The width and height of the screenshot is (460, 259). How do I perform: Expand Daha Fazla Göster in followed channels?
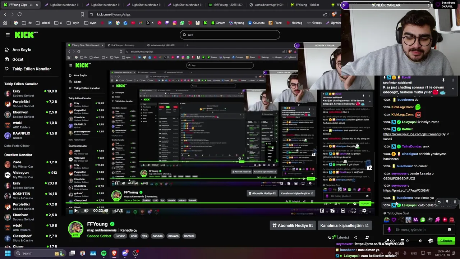[17, 146]
